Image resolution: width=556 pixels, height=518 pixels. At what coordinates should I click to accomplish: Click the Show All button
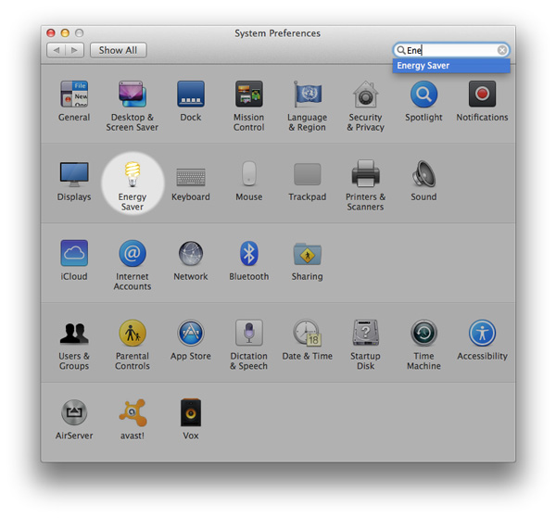(x=118, y=50)
